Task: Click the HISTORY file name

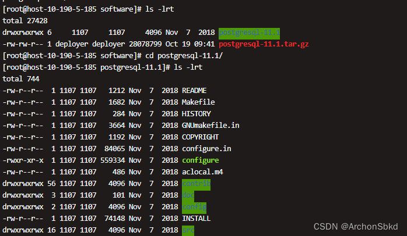Action: pyautogui.click(x=197, y=114)
